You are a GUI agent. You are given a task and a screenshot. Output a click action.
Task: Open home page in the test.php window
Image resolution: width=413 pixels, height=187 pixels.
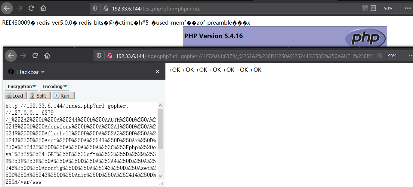pos(43,8)
